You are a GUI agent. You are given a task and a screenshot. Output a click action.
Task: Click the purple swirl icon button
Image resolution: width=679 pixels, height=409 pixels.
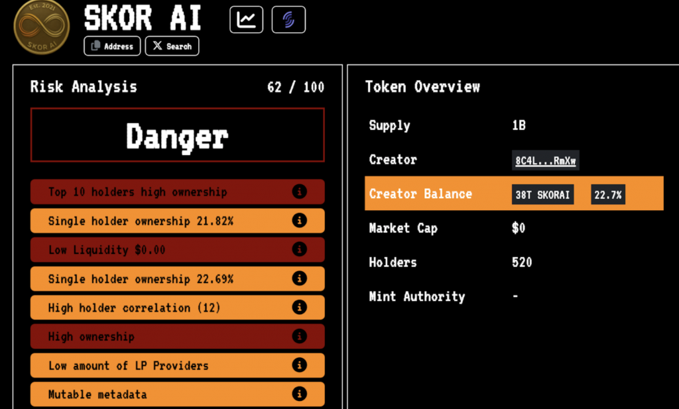click(x=288, y=19)
